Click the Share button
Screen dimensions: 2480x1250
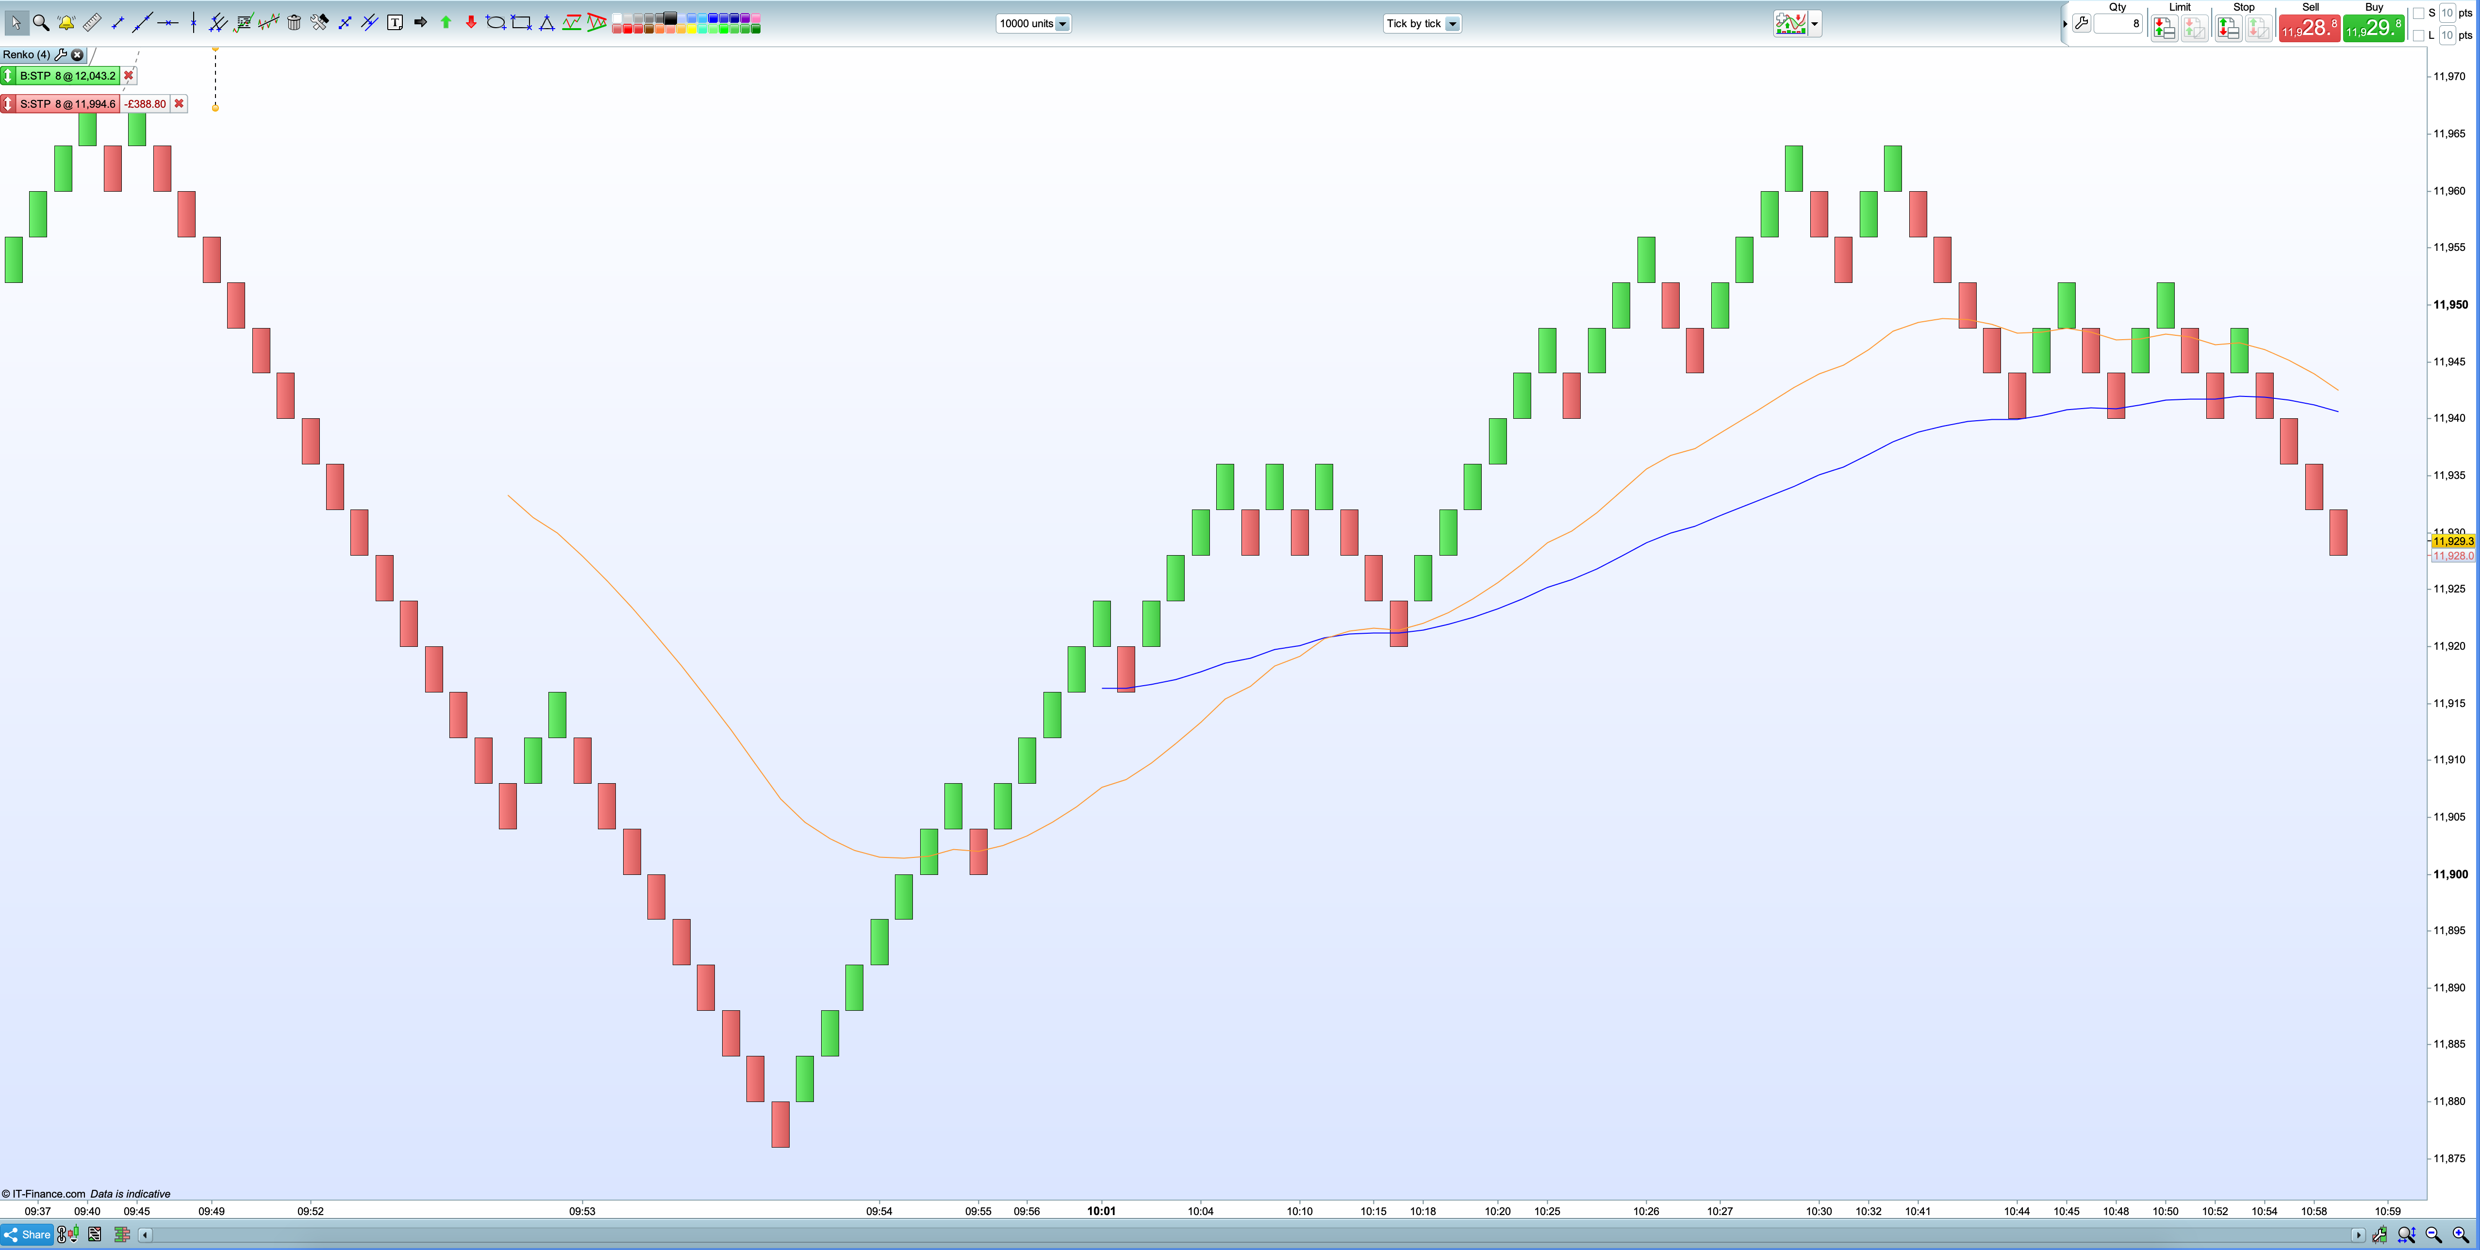click(x=27, y=1234)
